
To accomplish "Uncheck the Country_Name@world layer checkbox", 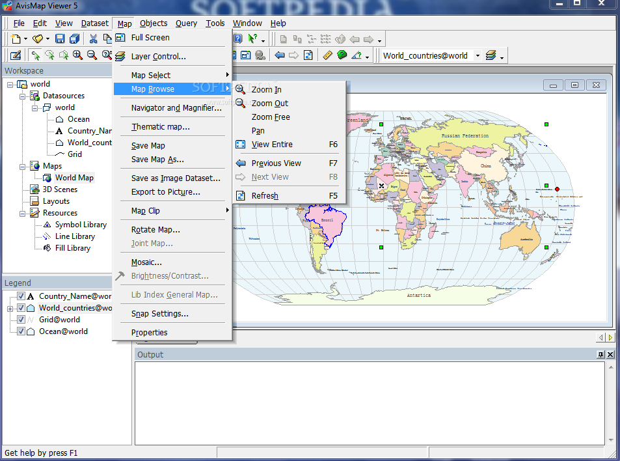I will [21, 296].
